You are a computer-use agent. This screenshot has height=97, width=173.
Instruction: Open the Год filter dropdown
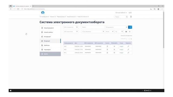click(119, 32)
